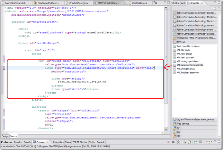Image resolution: width=223 pixels, height=150 pixels.
Task: Open the Problems view tab
Action: [x=7, y=142]
